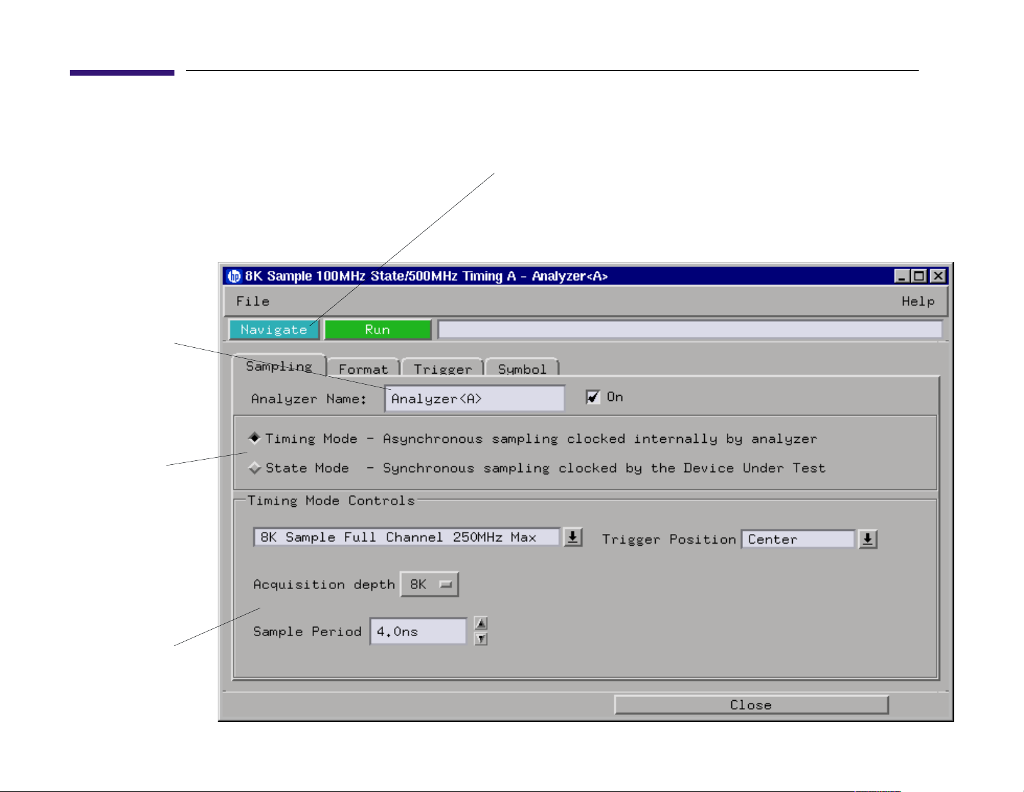This screenshot has width=1024, height=792.
Task: Toggle the analyzer On checkbox
Action: [592, 397]
